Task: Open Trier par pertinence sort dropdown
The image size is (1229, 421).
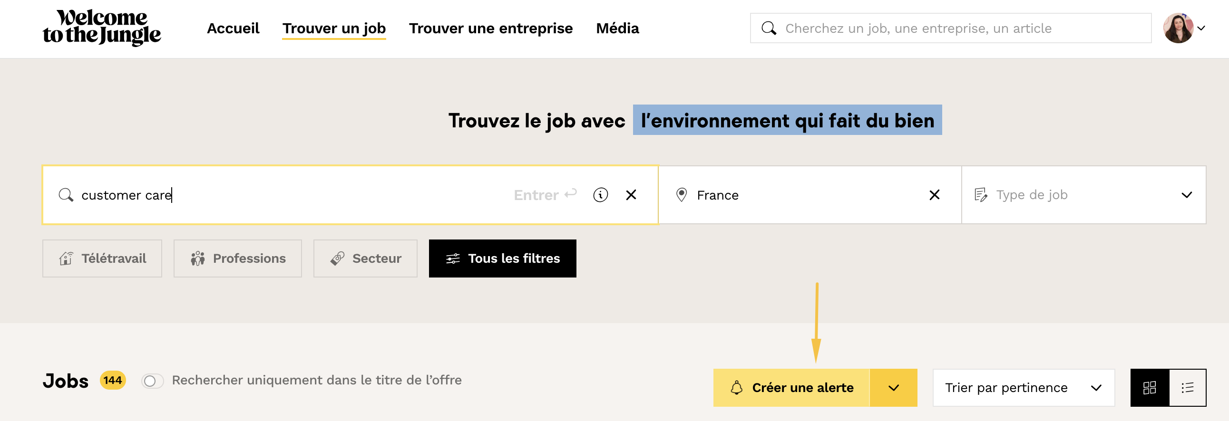Action: click(1023, 388)
